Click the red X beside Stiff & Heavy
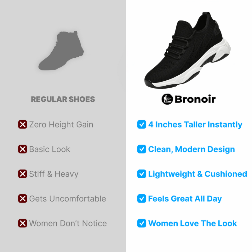252x252 pixels. pos(22,174)
